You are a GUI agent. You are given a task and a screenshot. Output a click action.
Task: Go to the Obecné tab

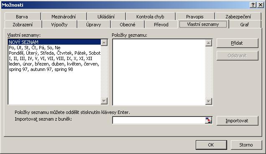(x=128, y=25)
